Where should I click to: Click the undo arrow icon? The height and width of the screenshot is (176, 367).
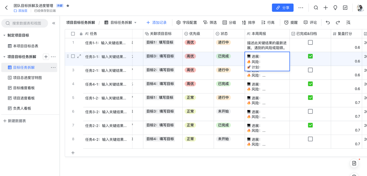(x=328, y=23)
